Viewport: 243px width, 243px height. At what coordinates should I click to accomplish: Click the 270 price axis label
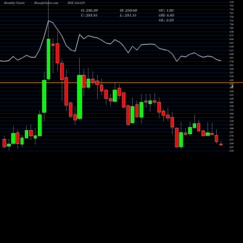pyautogui.click(x=231, y=136)
